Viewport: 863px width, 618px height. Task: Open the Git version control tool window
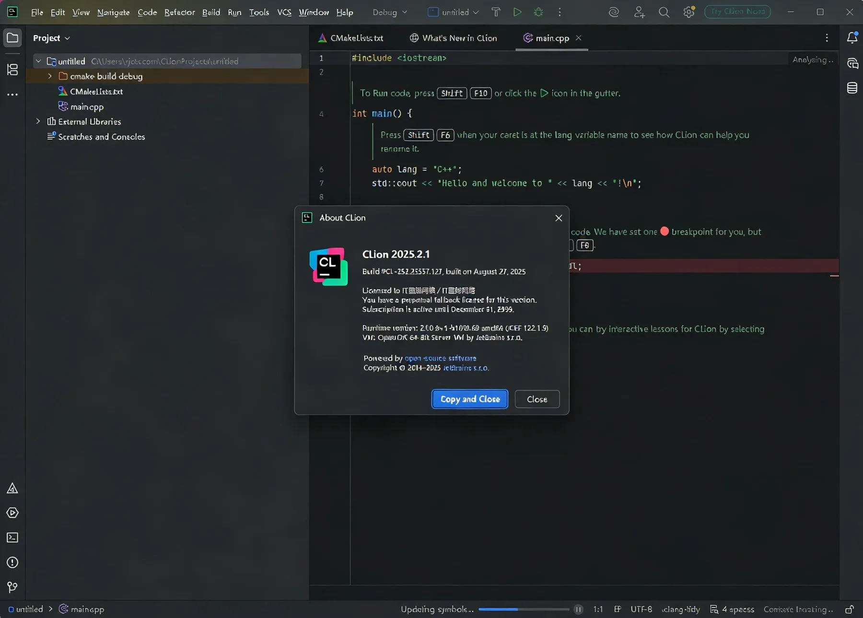point(12,587)
